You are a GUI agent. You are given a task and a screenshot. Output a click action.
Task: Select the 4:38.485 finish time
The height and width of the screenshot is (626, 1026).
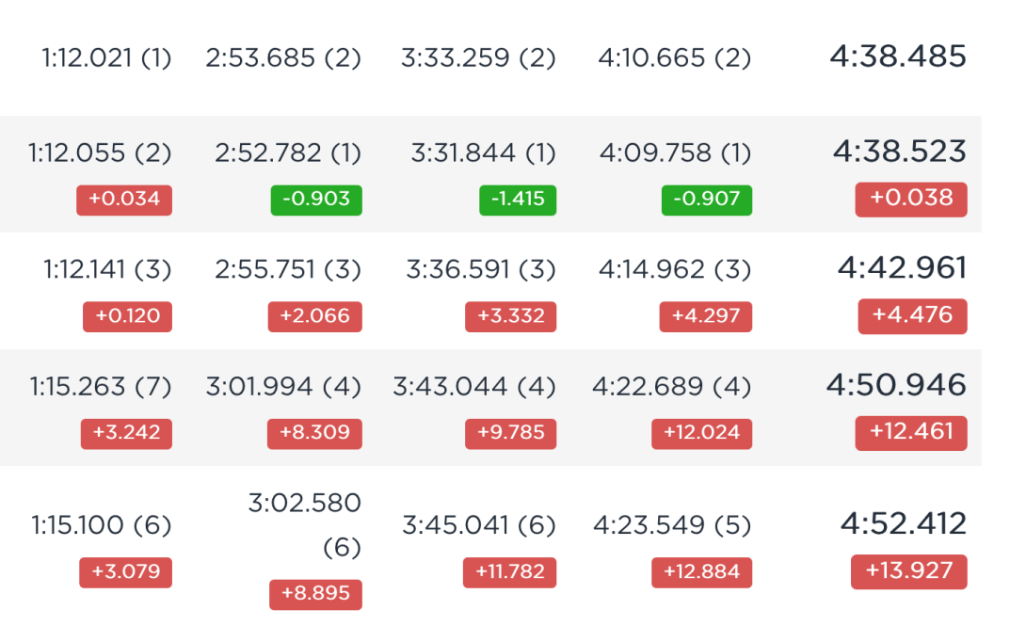pos(898,56)
